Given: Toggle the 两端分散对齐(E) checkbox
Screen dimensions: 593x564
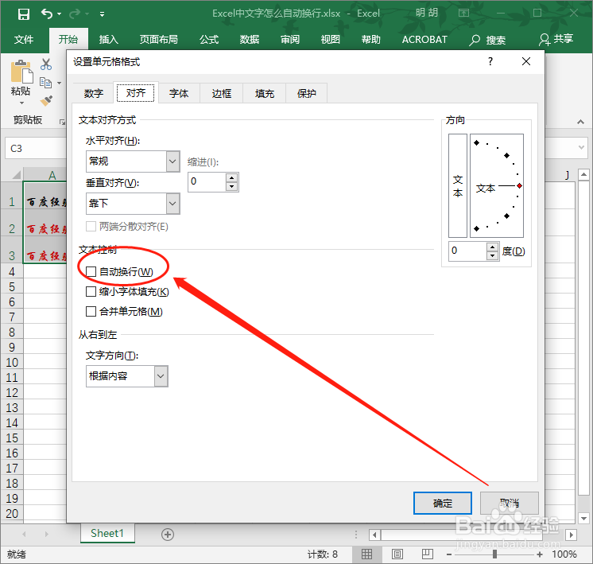Looking at the screenshot, I should 91,227.
